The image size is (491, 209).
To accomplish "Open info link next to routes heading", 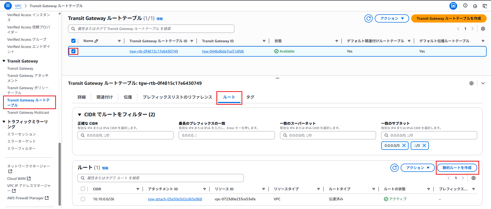I will [105, 168].
